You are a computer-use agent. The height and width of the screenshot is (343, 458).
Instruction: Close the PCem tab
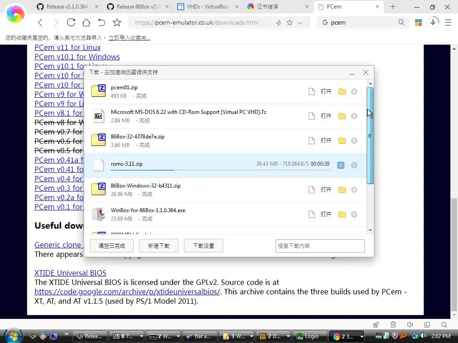pos(377,7)
